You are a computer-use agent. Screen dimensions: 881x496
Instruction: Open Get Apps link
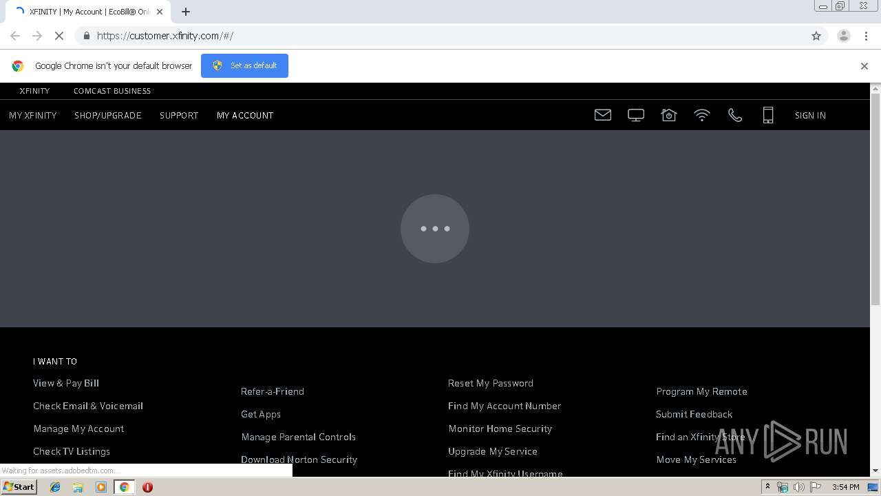[x=261, y=414]
